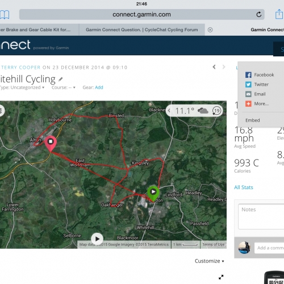
Task: Click the Kingsley label on map
Action: tap(140, 163)
